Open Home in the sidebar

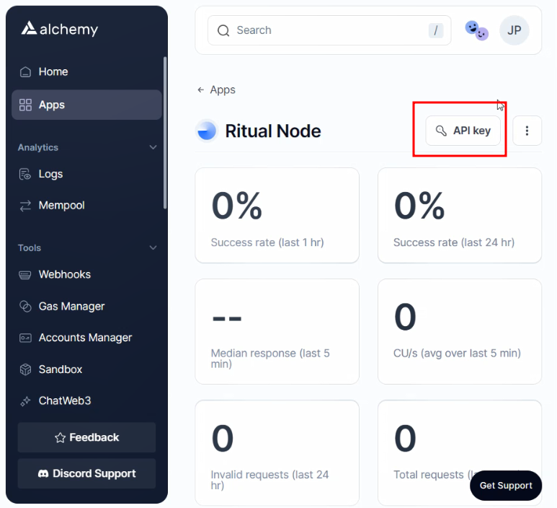86,71
